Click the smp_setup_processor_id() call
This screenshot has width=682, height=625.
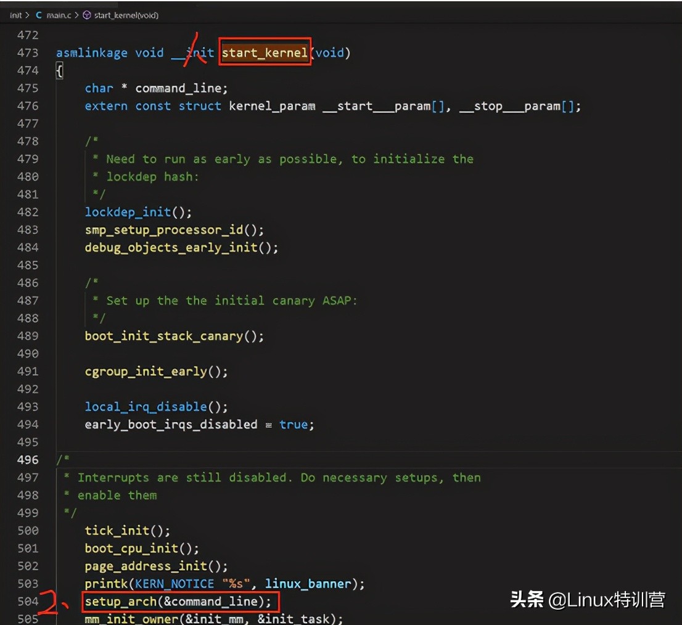point(174,230)
